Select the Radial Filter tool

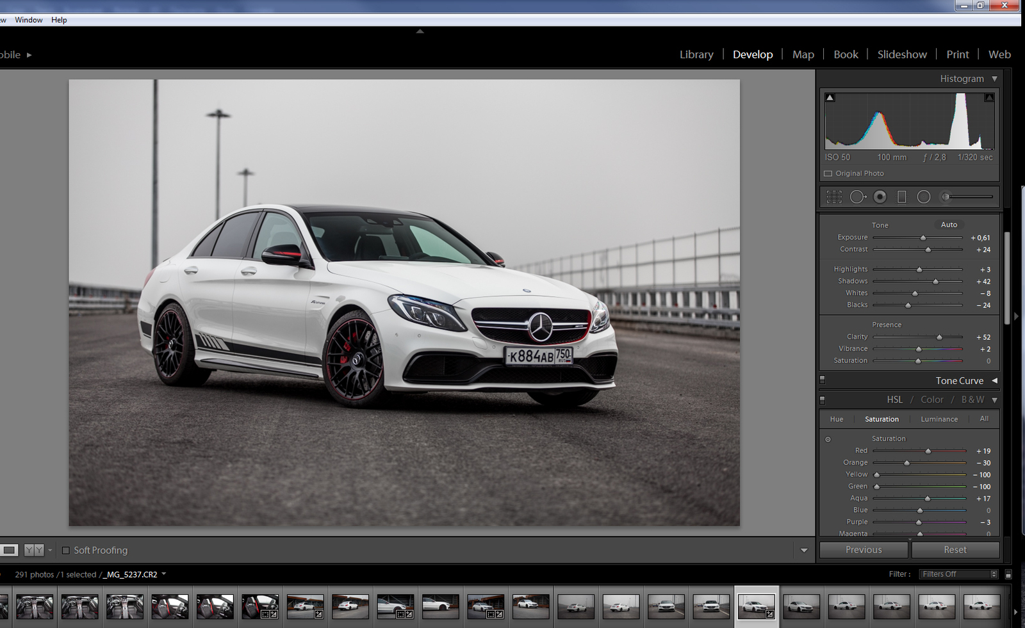pyautogui.click(x=924, y=197)
